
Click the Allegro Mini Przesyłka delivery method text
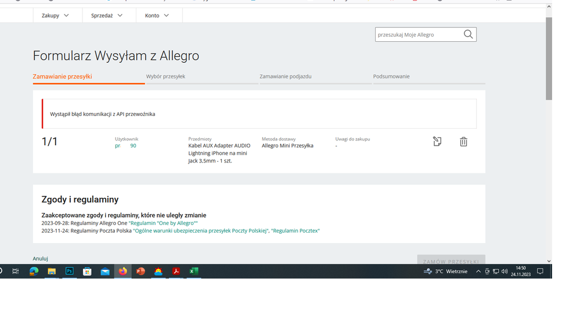287,146
